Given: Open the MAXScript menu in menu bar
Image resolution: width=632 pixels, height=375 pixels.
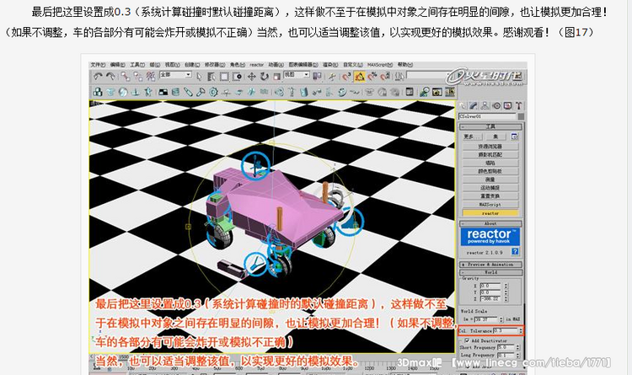Looking at the screenshot, I should coord(380,65).
